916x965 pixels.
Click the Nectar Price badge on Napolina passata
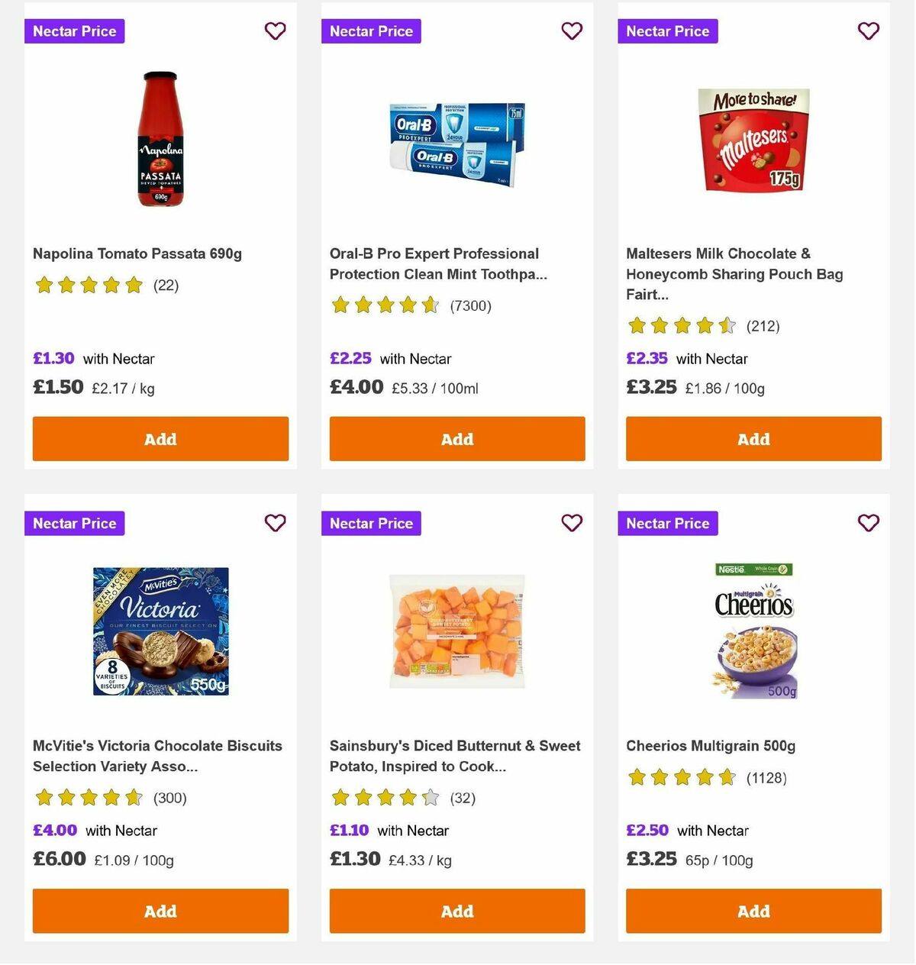[74, 31]
